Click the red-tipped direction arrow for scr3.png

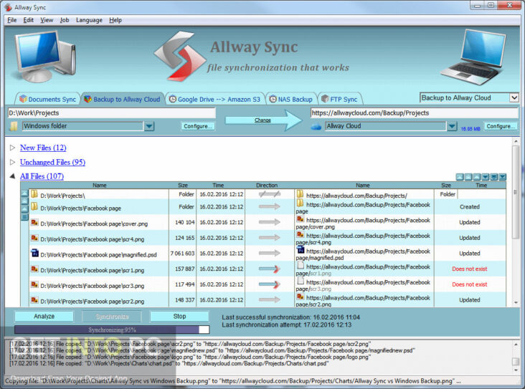tap(270, 284)
